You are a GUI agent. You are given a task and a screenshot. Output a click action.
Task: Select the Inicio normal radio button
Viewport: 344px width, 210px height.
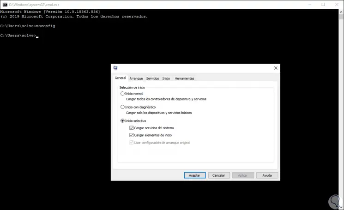122,94
